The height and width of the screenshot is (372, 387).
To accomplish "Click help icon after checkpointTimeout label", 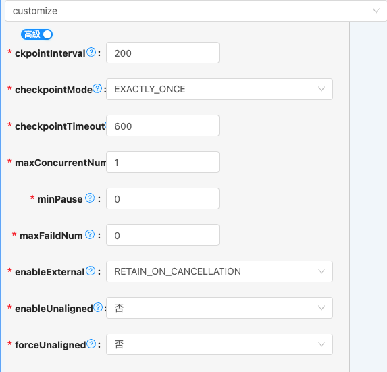I will pyautogui.click(x=105, y=126).
